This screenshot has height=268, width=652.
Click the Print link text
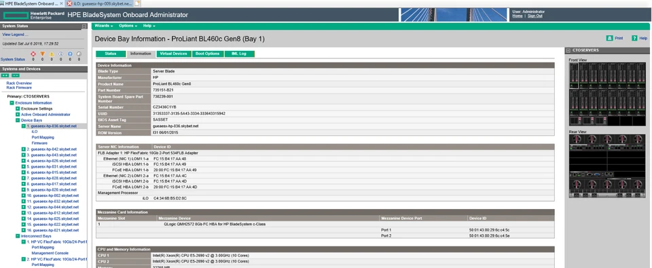(619, 38)
